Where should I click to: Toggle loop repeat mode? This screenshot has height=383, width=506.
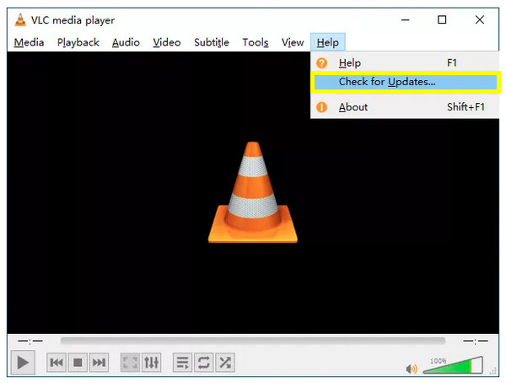tap(203, 363)
